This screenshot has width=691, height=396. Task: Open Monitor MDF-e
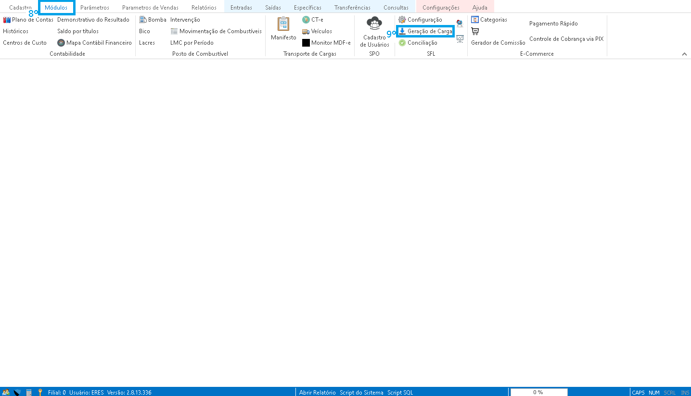pos(326,43)
